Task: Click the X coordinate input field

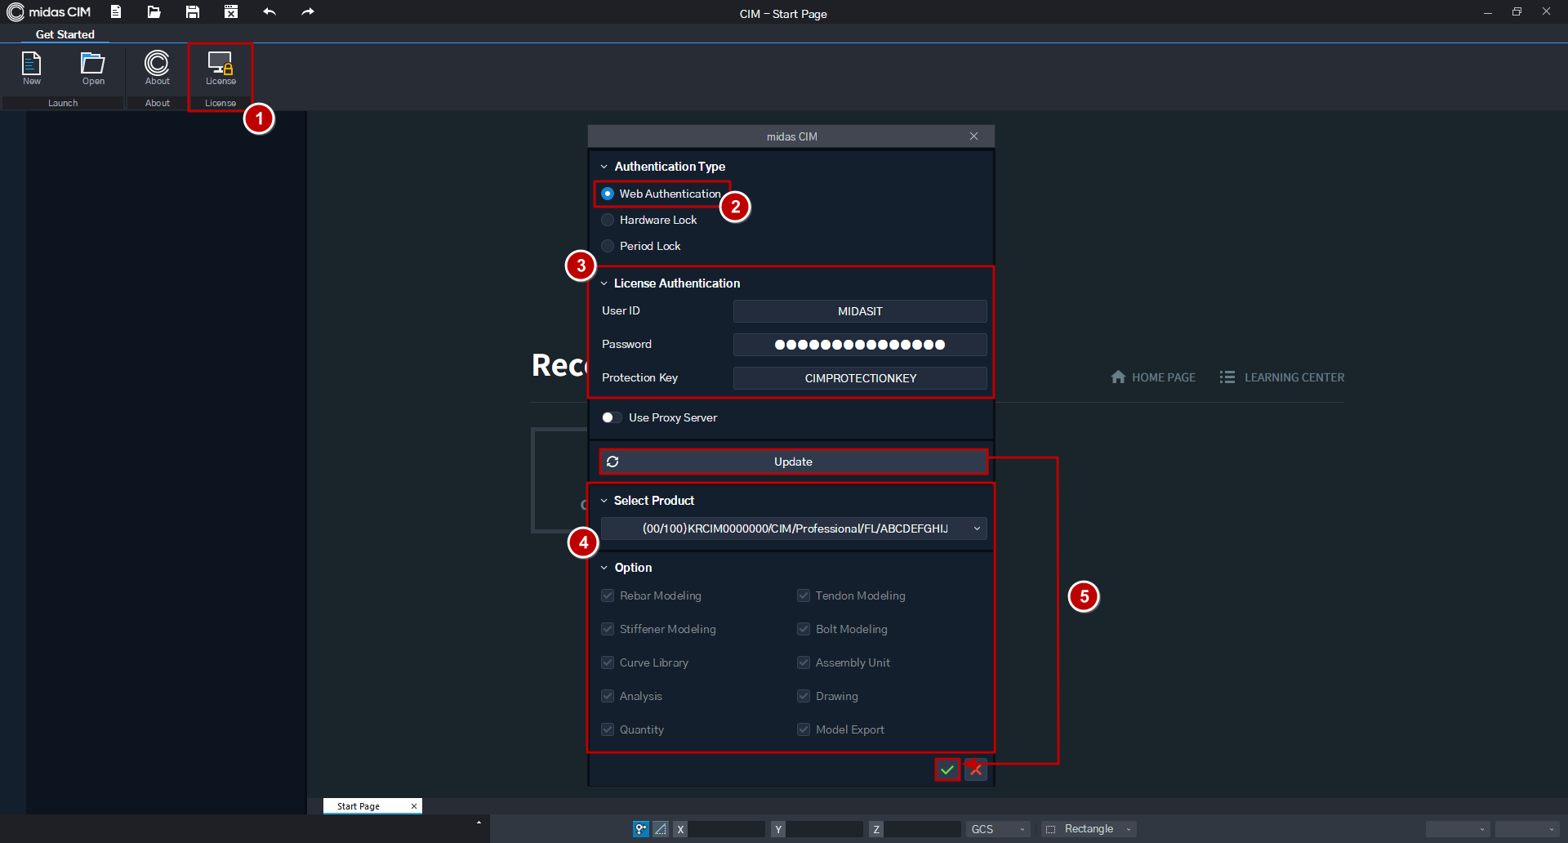Action: [726, 829]
